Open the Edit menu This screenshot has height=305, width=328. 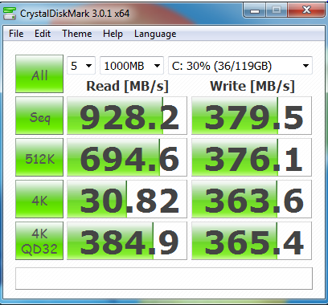pos(43,34)
